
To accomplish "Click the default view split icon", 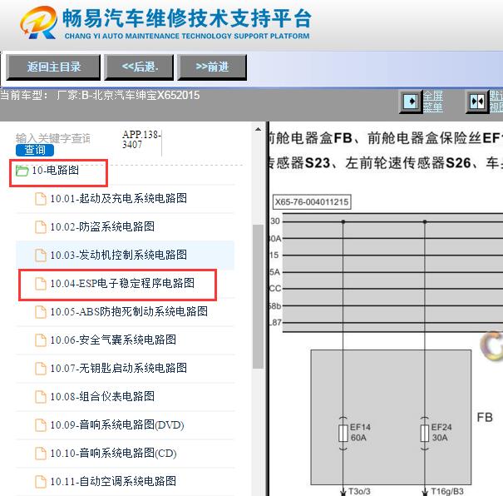I will click(477, 102).
